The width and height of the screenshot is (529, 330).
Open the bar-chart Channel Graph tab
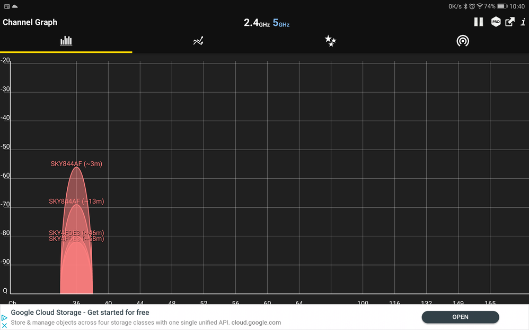click(66, 41)
